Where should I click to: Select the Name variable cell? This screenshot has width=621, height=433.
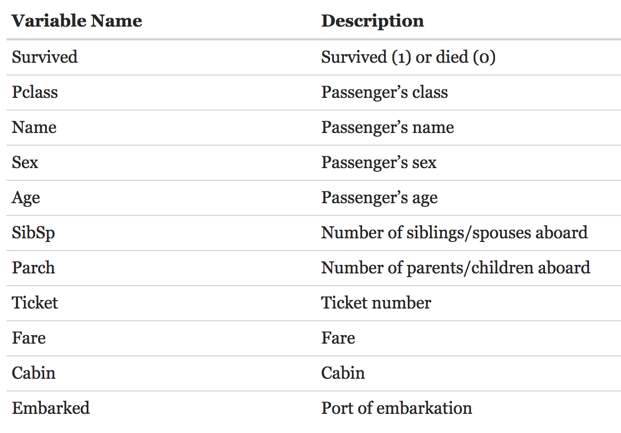click(34, 128)
